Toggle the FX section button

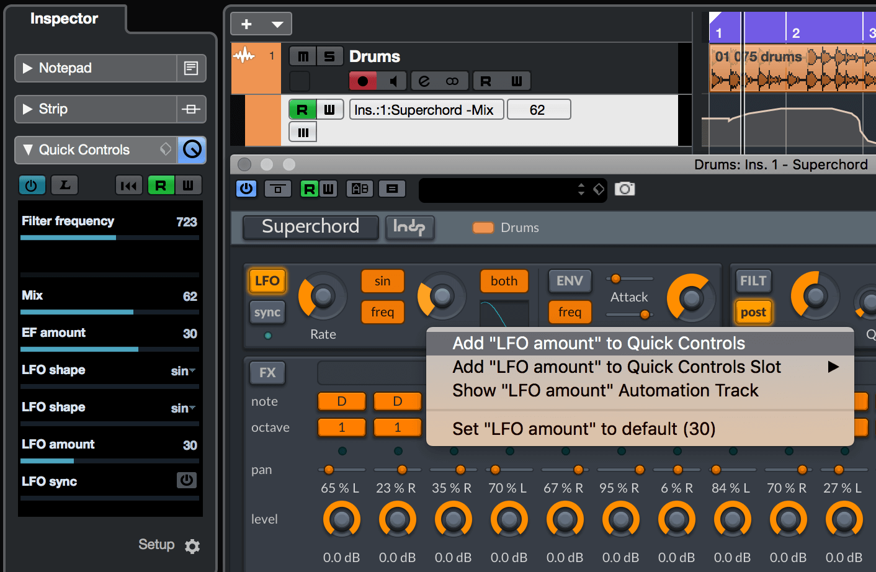267,373
